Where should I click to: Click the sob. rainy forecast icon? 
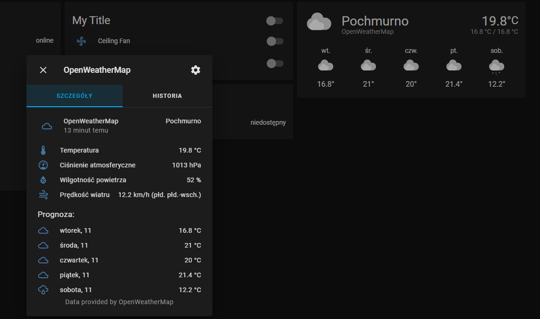(496, 67)
